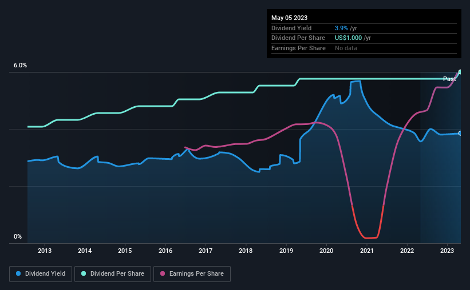Screen dimensions: 470x290
Task: Click the Past label on the chart
Action: (449, 79)
